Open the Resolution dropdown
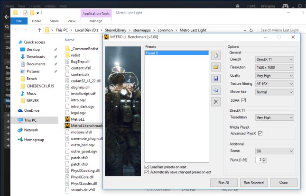The width and height of the screenshot is (306, 196). [274, 67]
